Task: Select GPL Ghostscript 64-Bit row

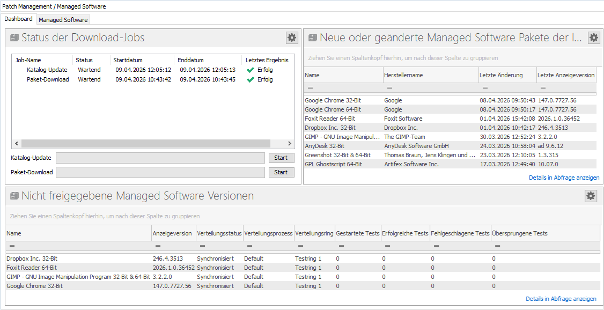Action: click(450, 164)
